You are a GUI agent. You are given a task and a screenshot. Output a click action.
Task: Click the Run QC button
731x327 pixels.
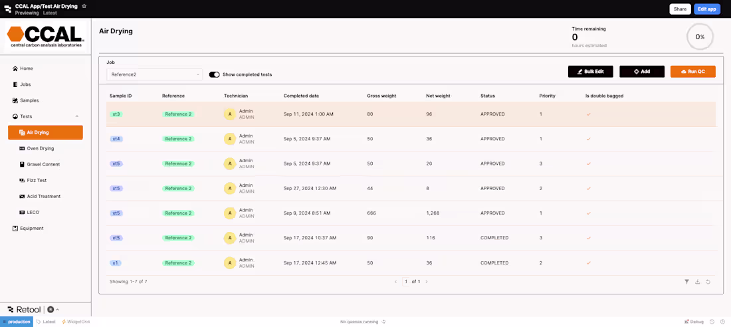(x=692, y=72)
